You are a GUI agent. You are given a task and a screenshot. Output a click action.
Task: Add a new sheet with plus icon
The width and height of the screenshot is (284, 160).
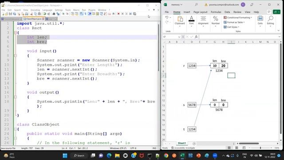[x=194, y=144]
